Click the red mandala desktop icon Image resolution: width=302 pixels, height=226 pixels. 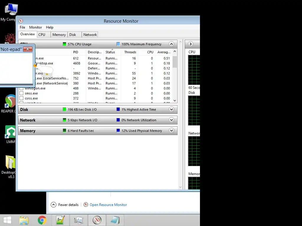coord(10,39)
